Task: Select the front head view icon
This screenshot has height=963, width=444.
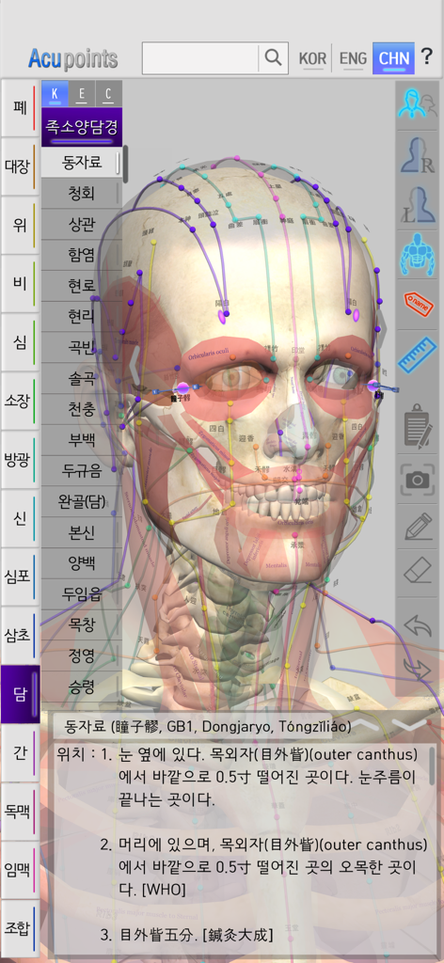Action: 417,105
